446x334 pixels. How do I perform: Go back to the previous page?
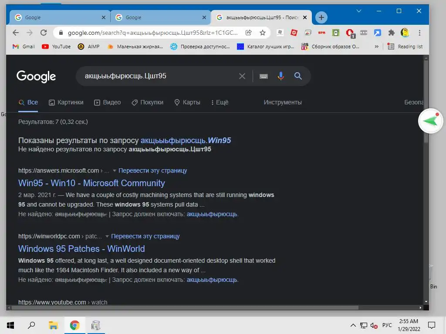point(16,33)
